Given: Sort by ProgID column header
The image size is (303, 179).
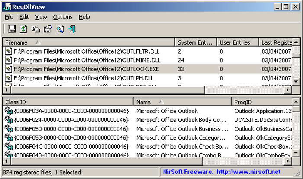Looking at the screenshot, I should 261,102.
